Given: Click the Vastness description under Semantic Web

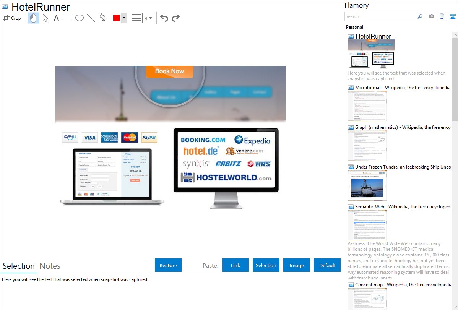Looking at the screenshot, I should tap(399, 260).
